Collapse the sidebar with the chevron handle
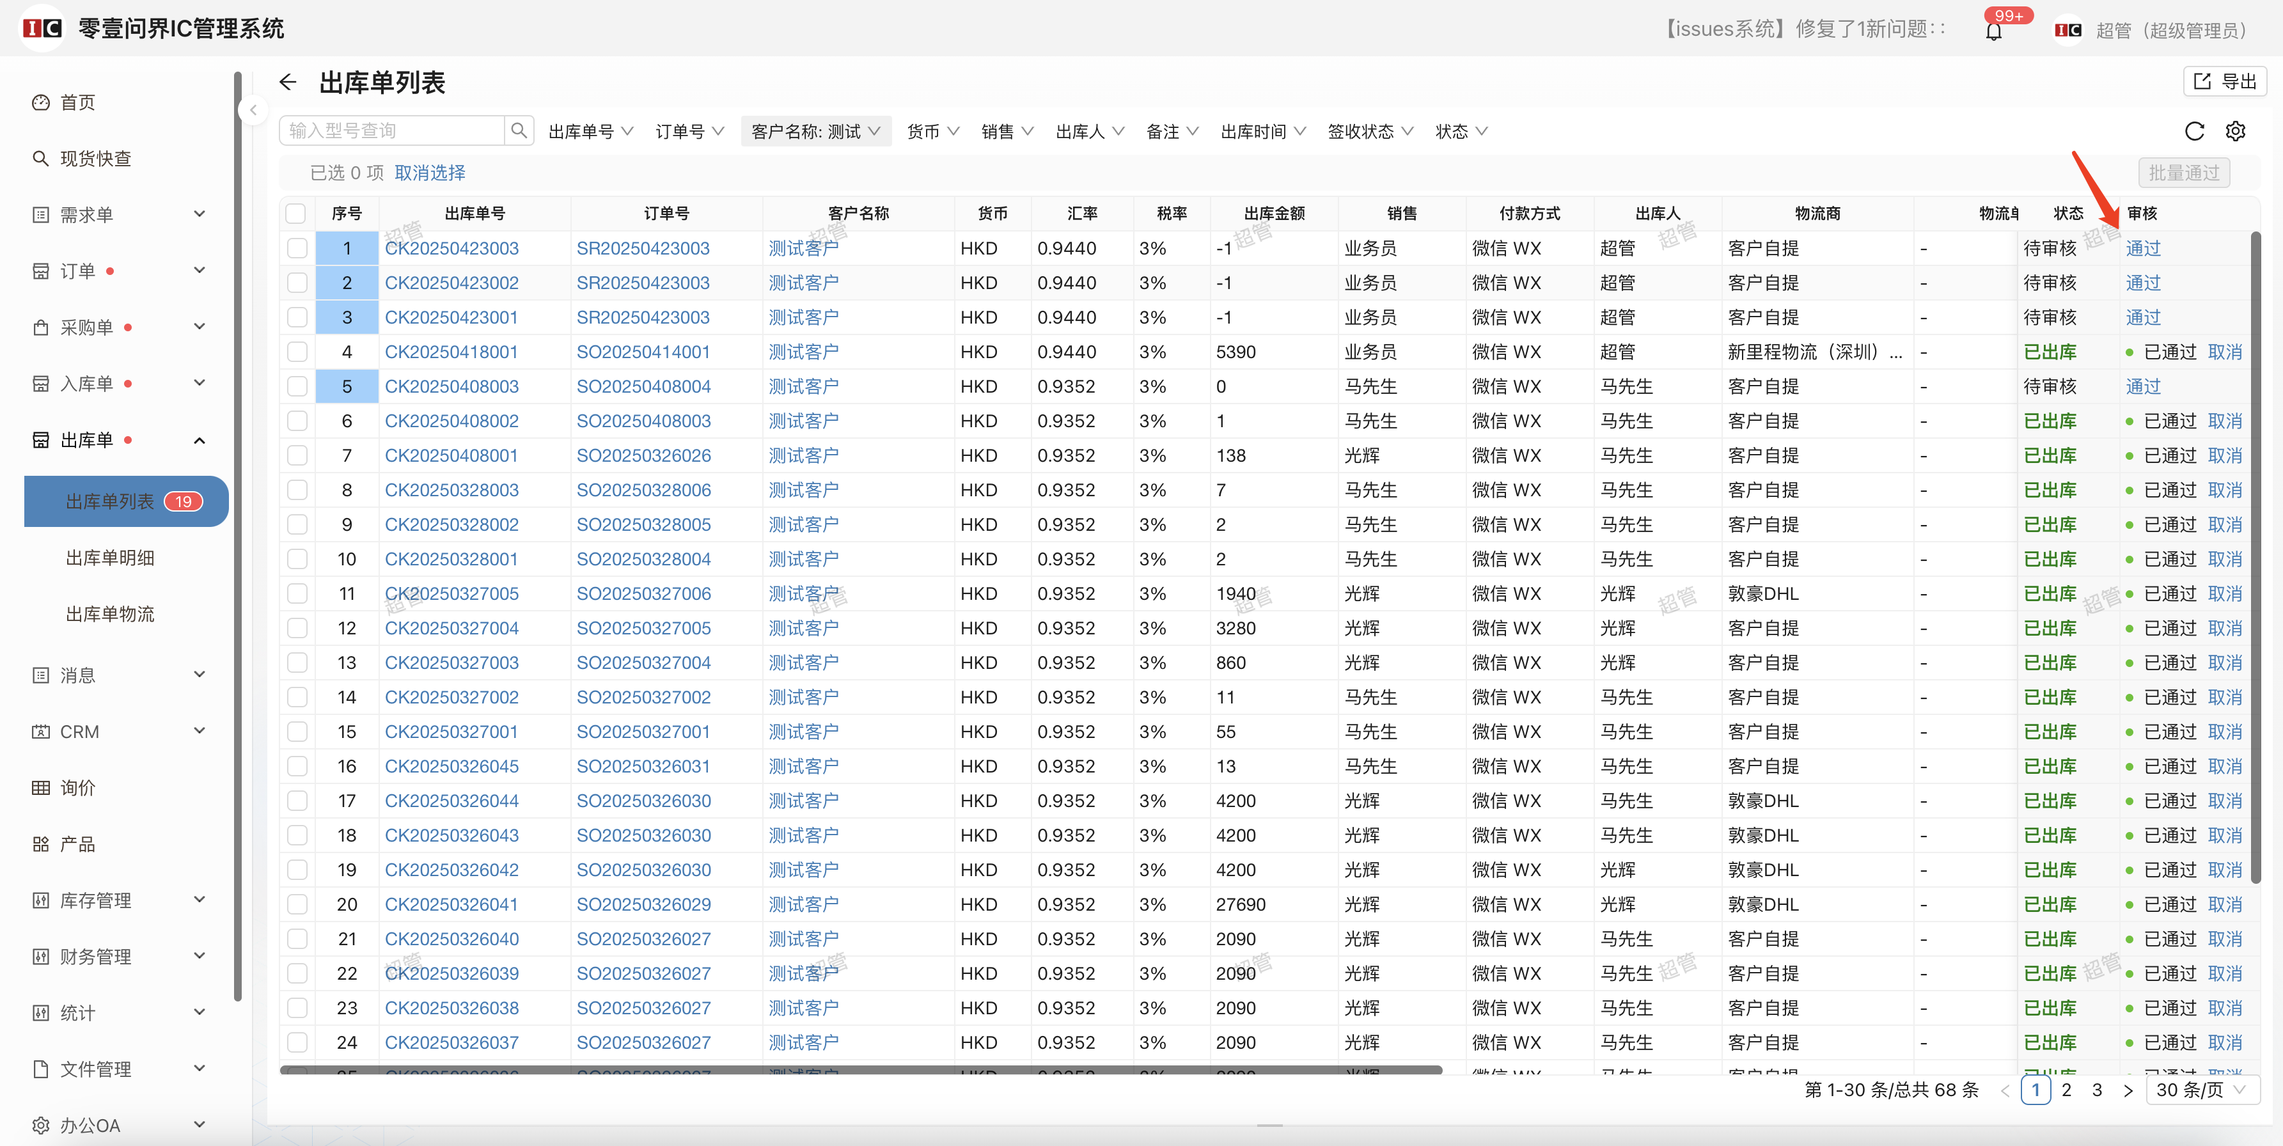The height and width of the screenshot is (1146, 2283). point(253,110)
